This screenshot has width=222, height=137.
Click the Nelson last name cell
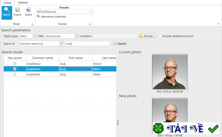pyautogui.click(x=105, y=64)
